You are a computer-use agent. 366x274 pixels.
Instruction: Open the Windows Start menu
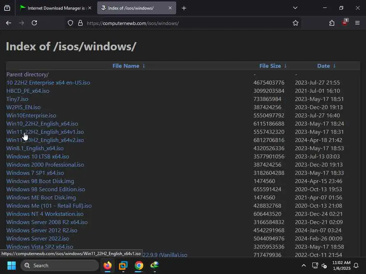coord(11,265)
